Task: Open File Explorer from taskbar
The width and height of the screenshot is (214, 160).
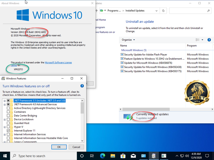Action: (113, 156)
